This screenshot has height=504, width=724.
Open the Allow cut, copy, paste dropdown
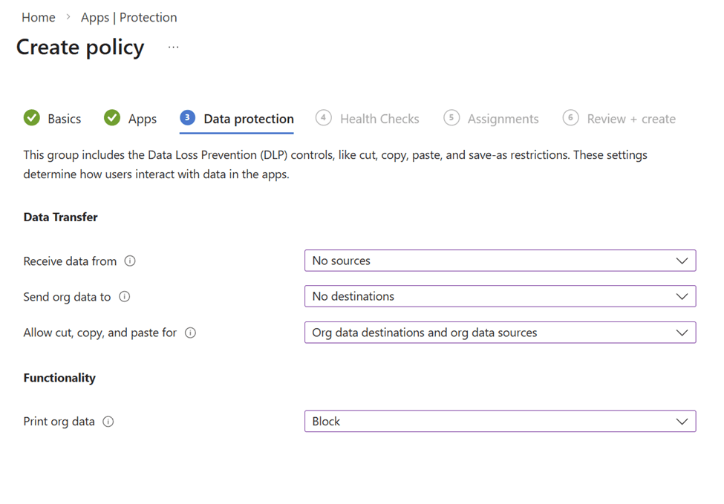click(500, 333)
